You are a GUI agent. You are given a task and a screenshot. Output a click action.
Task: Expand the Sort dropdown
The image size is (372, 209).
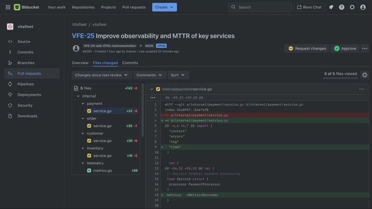tap(178, 75)
